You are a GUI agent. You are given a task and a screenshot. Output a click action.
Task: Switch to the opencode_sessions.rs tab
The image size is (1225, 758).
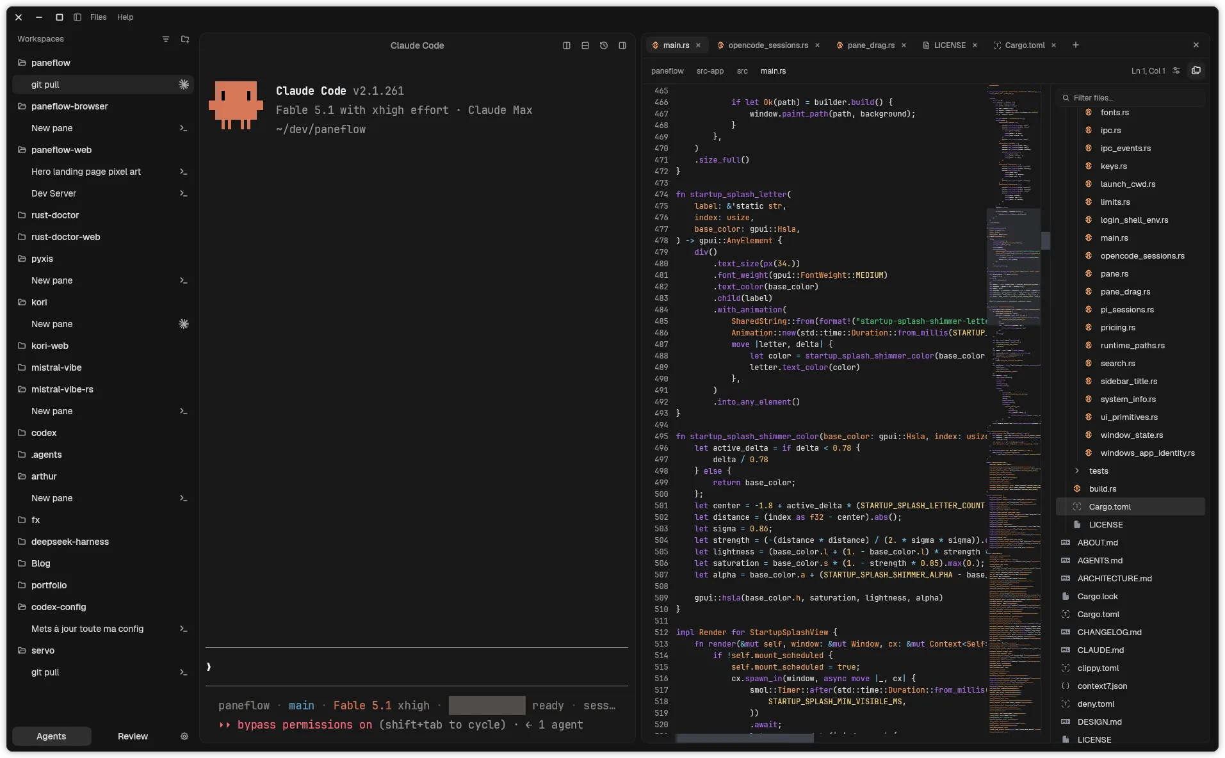pos(768,45)
